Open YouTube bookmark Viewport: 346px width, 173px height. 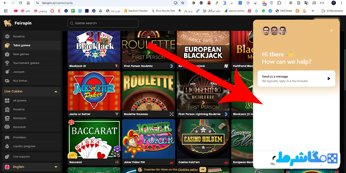pyautogui.click(x=16, y=11)
